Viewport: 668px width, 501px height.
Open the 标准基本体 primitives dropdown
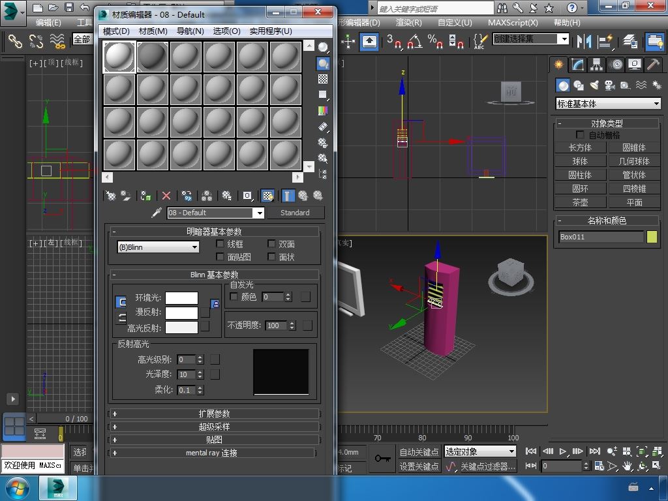point(608,104)
